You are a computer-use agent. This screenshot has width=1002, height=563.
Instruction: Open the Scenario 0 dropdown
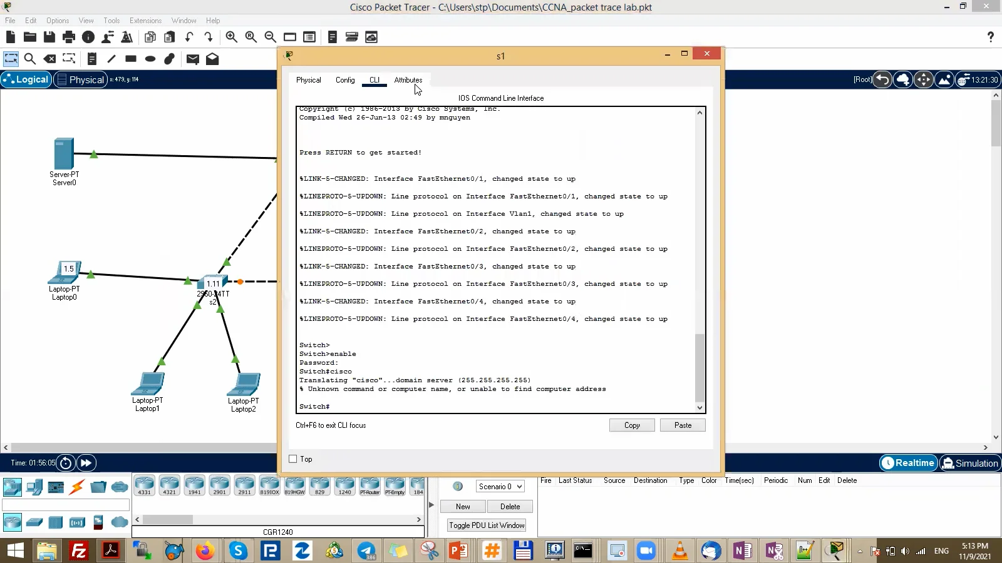pyautogui.click(x=498, y=486)
